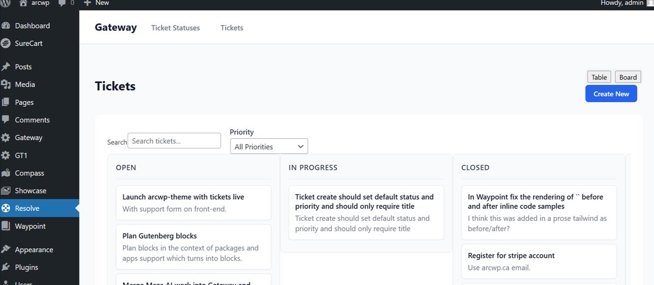Open the Plan Gutenberg blocks ticket card

[x=193, y=247]
